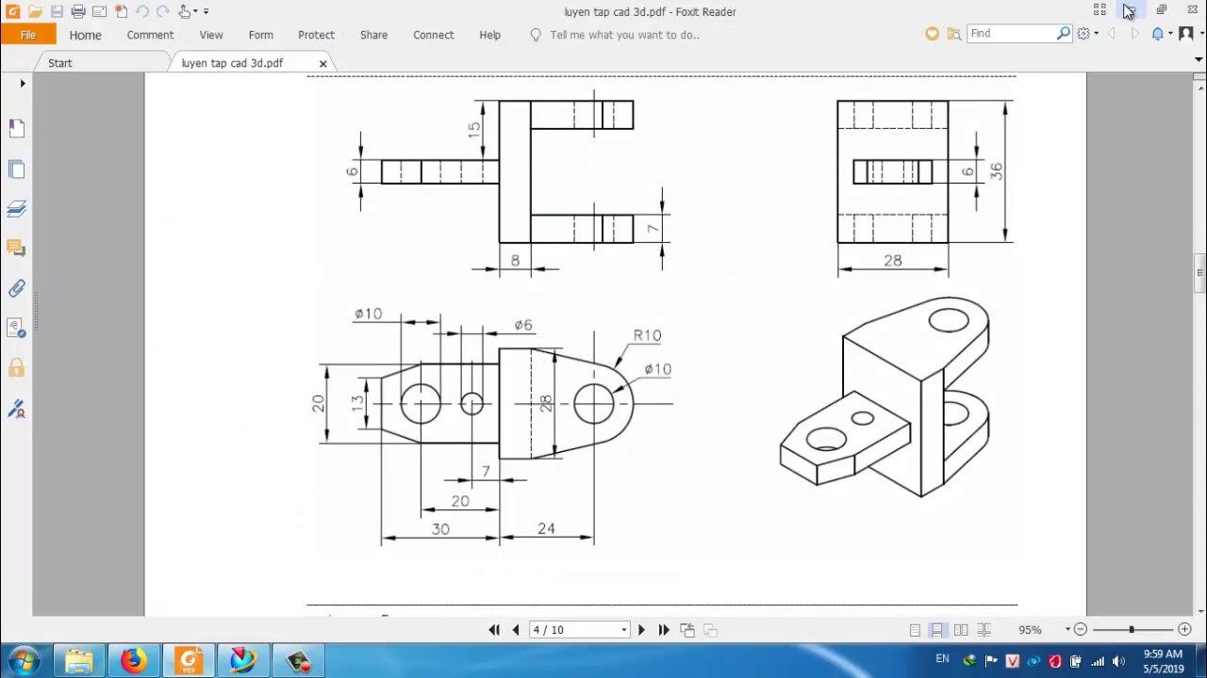This screenshot has width=1207, height=678.
Task: Select the Hand tool icon in quick access
Action: [x=185, y=11]
